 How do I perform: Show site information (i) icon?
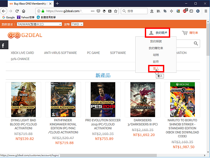click(39, 11)
